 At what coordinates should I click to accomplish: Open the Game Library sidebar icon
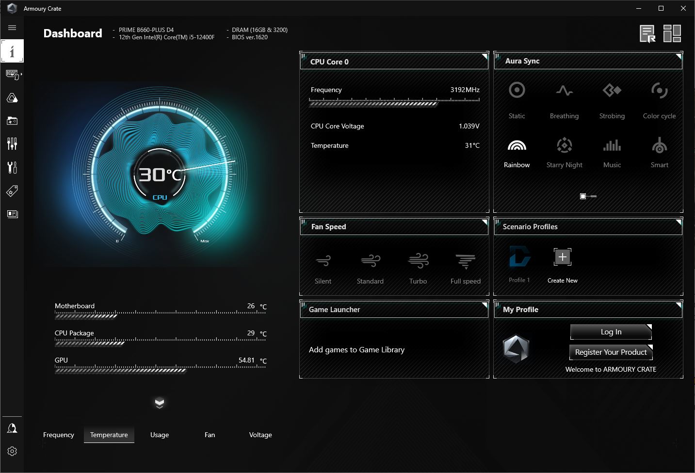click(x=12, y=121)
